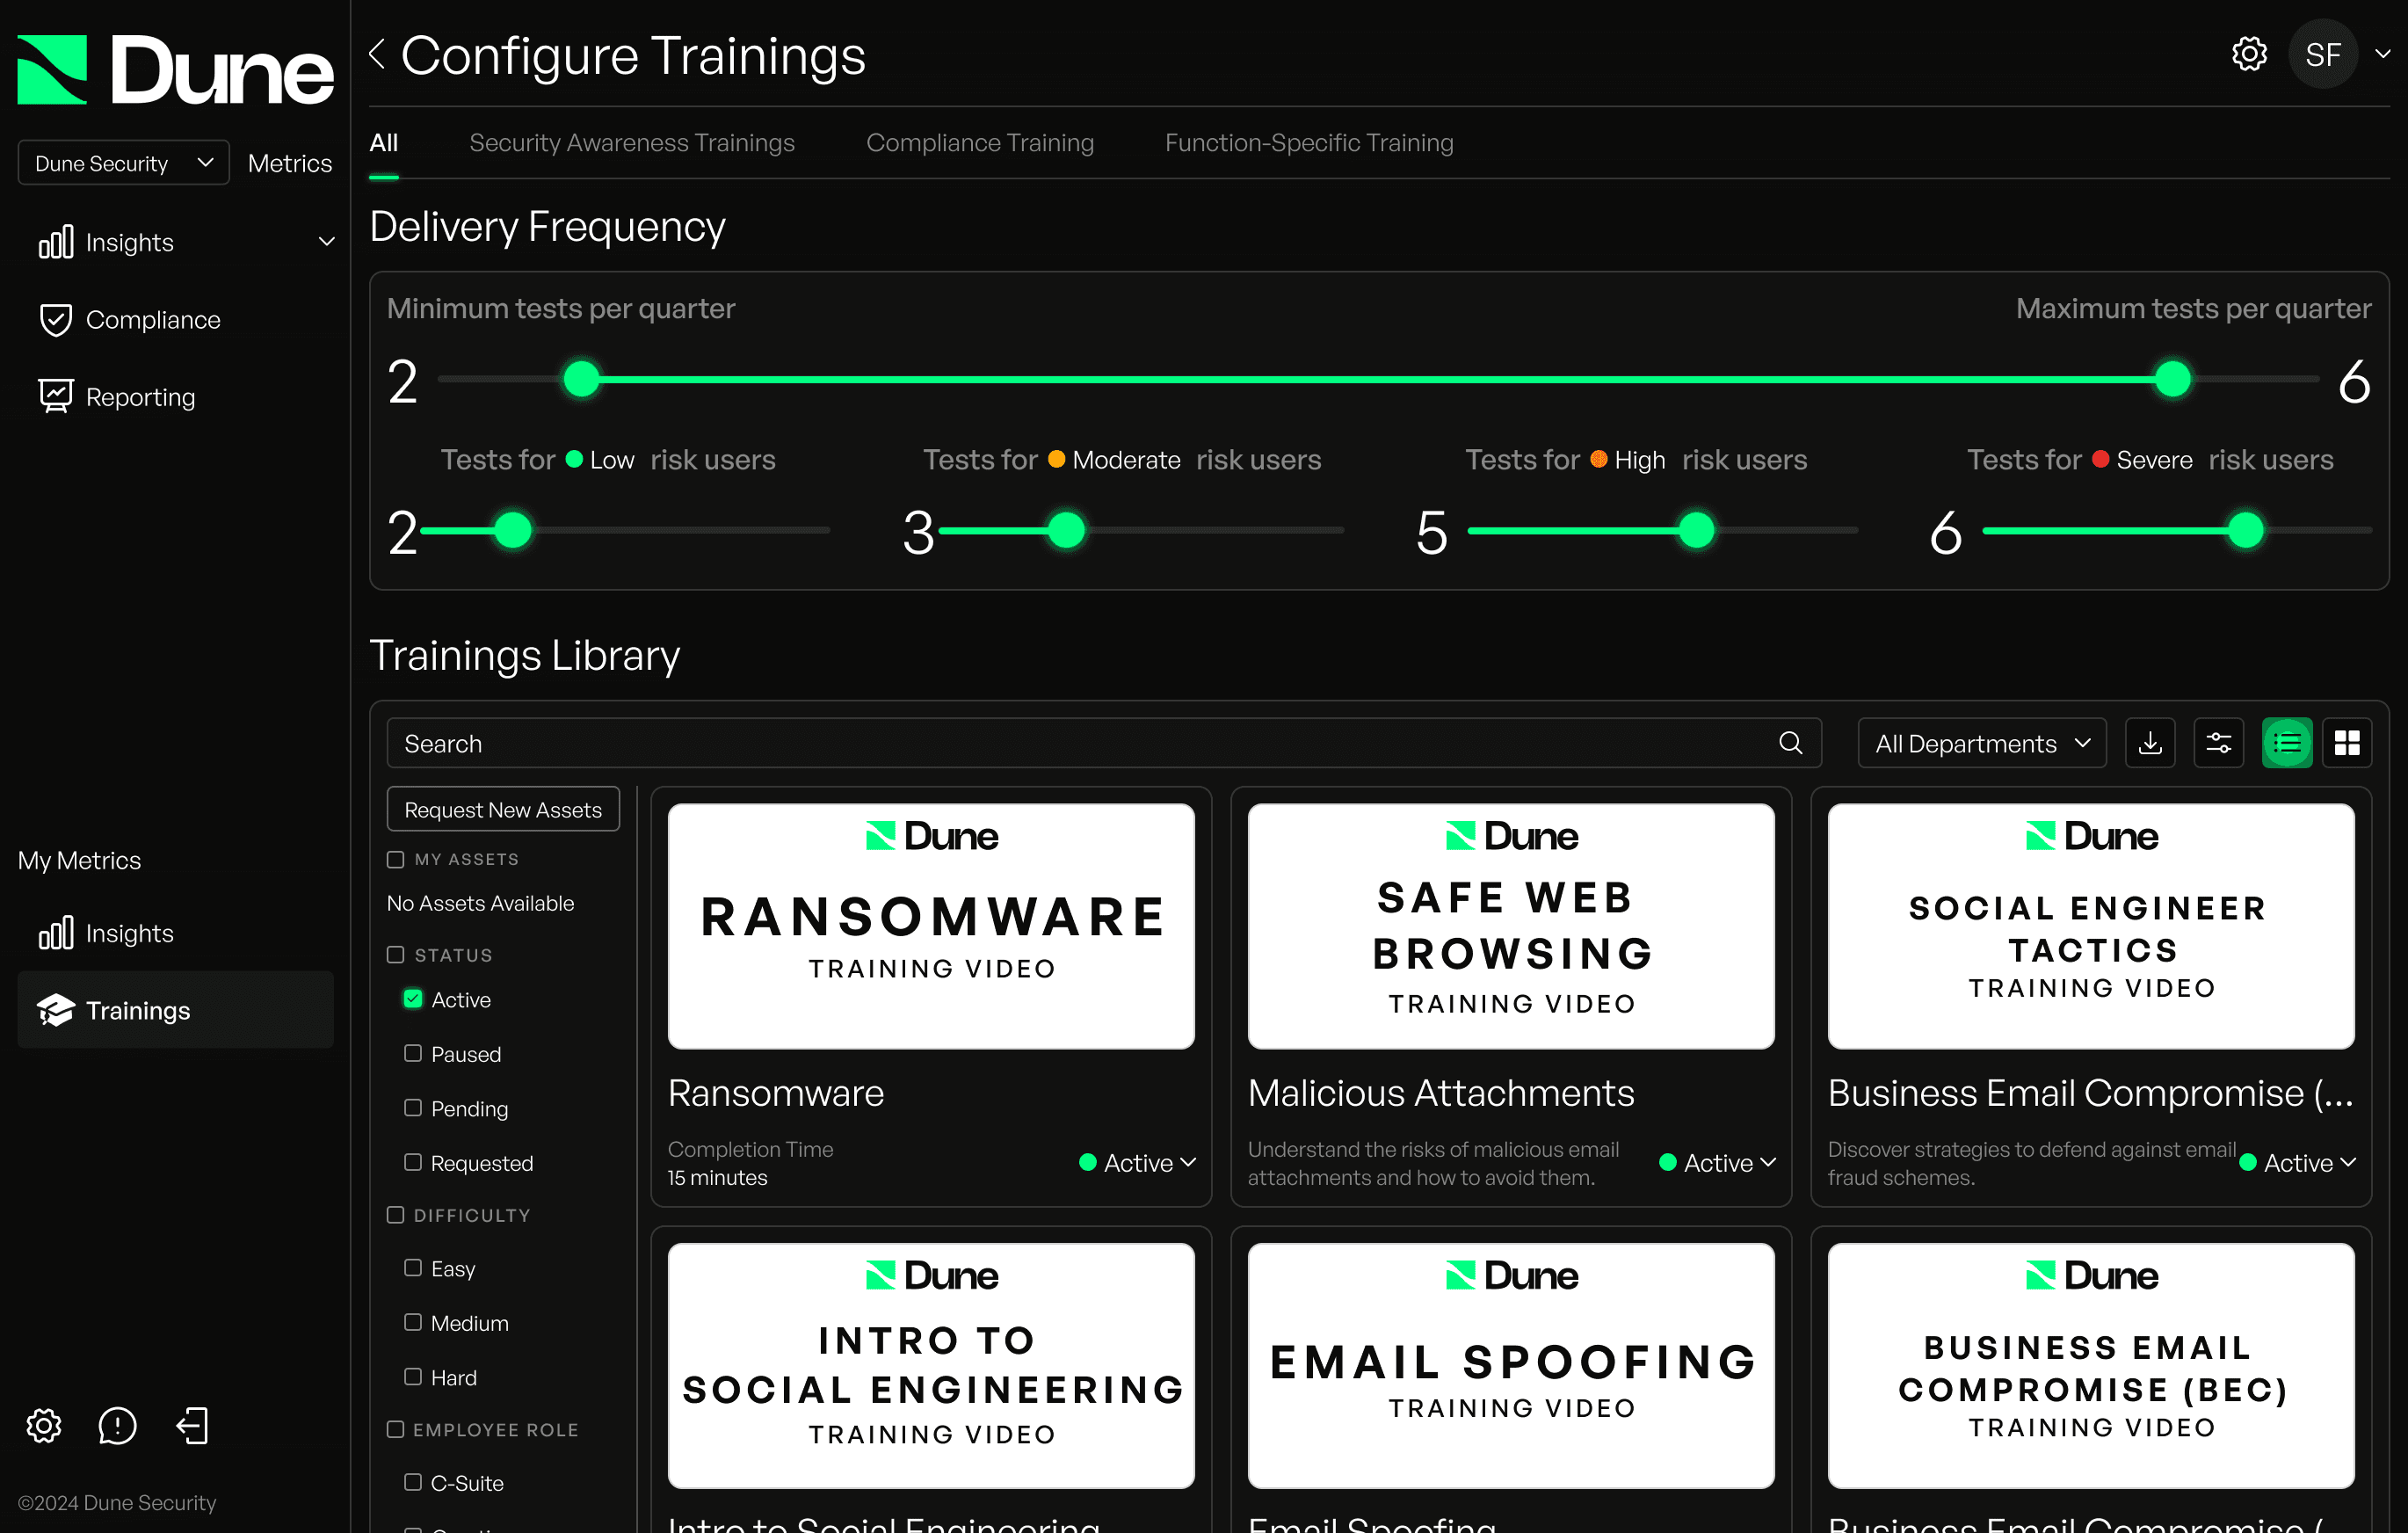Open Business Email Compromise (BEC) video thumbnail
The image size is (2408, 1533).
[2091, 1366]
